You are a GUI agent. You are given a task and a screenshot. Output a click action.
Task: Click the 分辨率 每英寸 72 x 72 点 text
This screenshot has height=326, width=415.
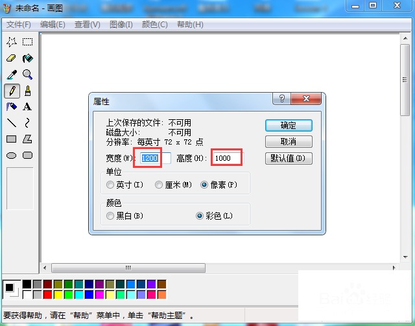pyautogui.click(x=154, y=142)
